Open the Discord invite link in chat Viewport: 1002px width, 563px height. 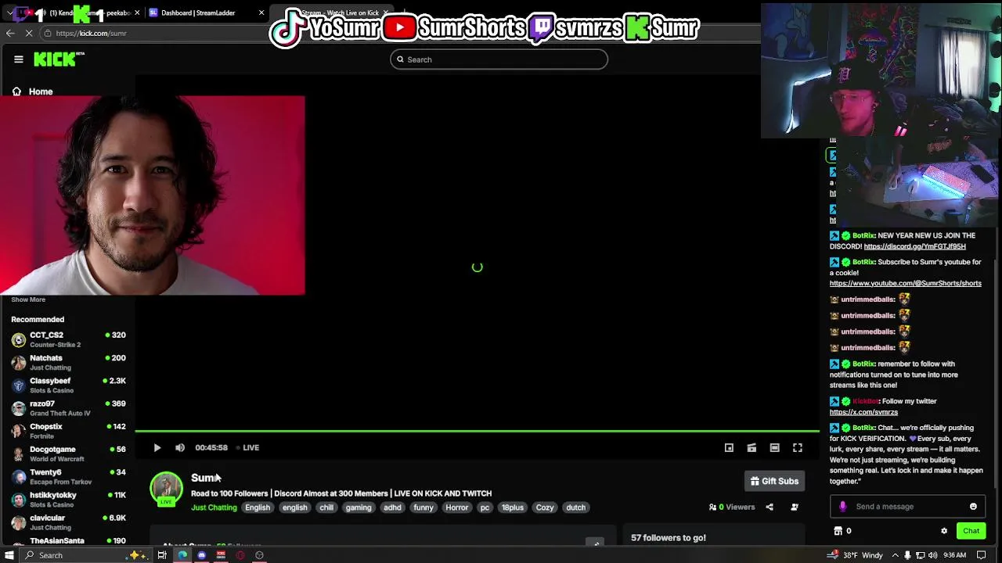pos(914,246)
